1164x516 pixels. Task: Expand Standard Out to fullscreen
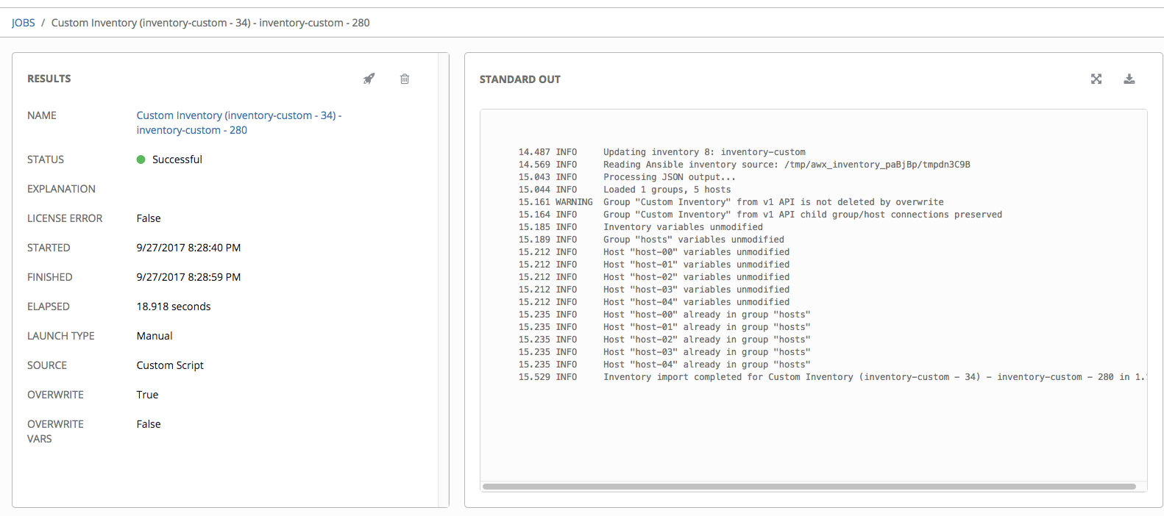[x=1096, y=79]
